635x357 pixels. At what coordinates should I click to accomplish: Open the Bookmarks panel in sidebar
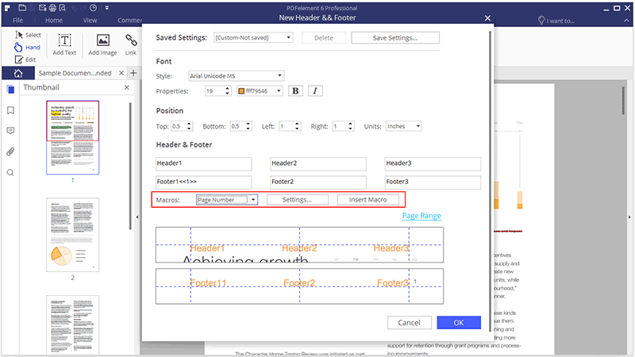point(10,110)
